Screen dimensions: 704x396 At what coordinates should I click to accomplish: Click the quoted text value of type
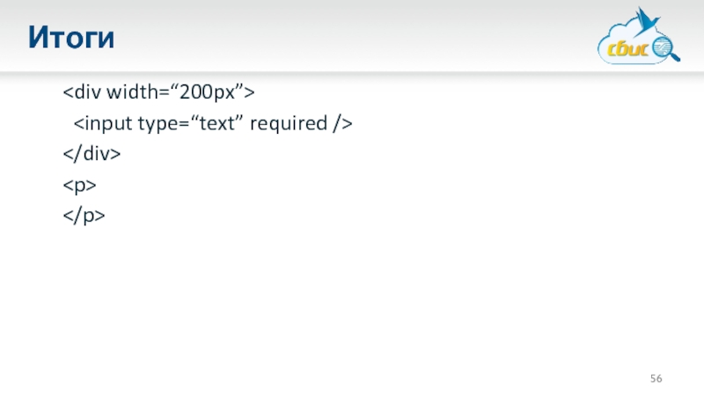pyautogui.click(x=220, y=123)
